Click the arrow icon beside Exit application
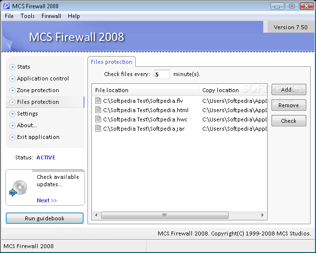This screenshot has height=253, width=316. (12, 137)
